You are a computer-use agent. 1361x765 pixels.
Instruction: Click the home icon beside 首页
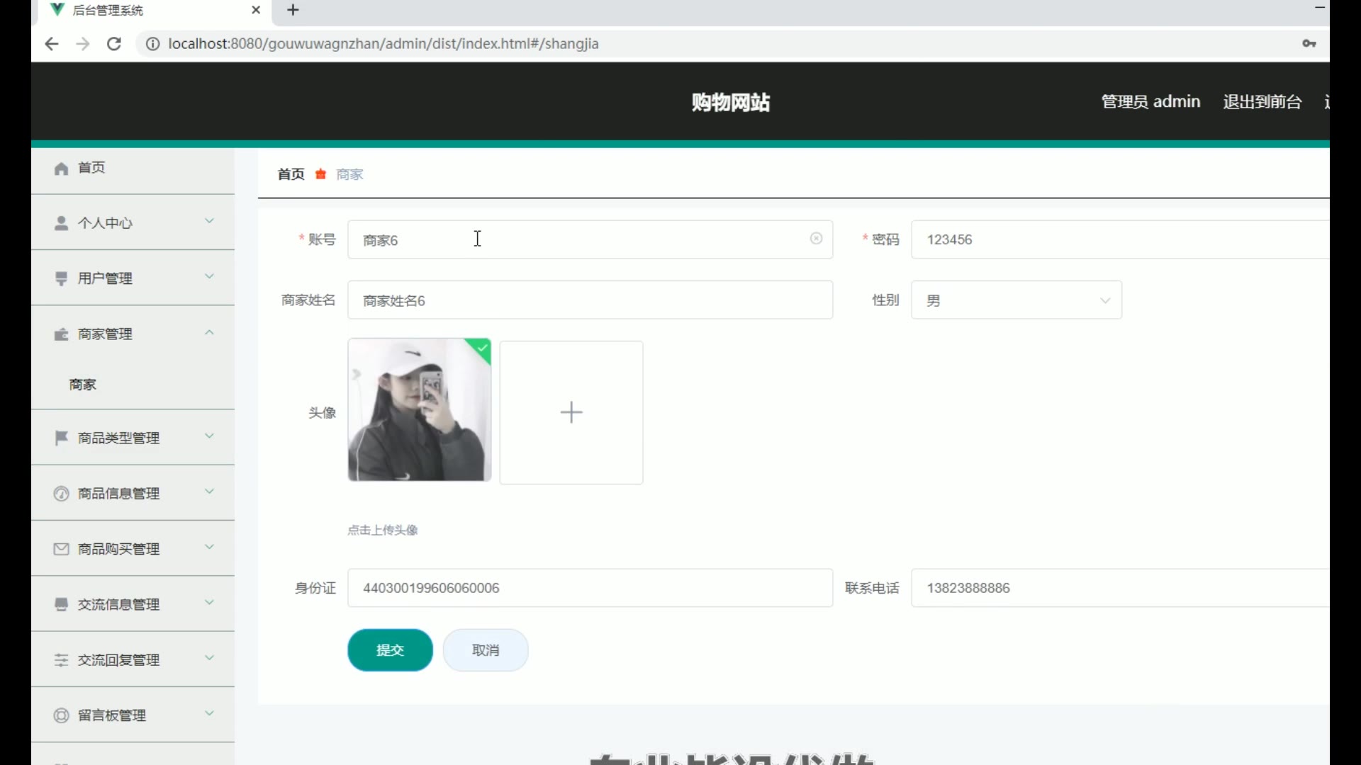[x=62, y=169]
